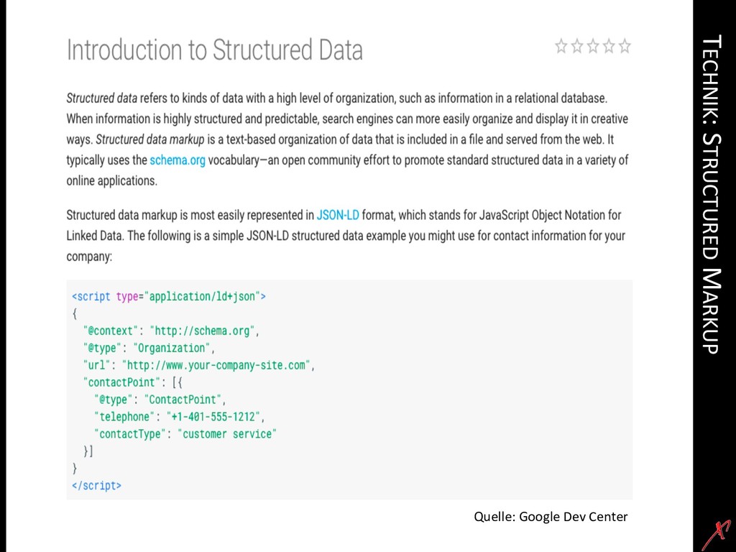Click the first rating star

[x=561, y=47]
